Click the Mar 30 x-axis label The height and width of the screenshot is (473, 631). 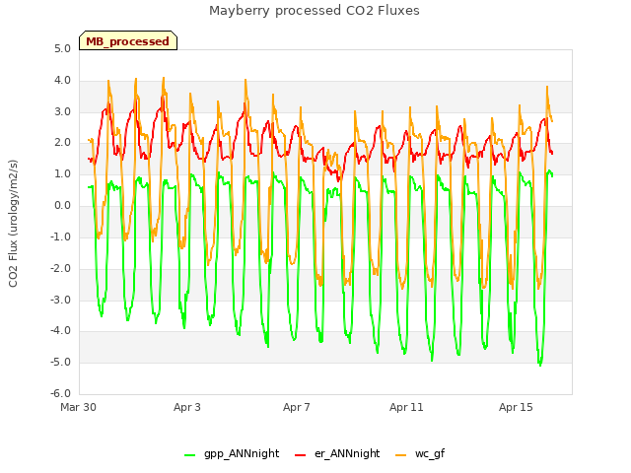(x=78, y=407)
